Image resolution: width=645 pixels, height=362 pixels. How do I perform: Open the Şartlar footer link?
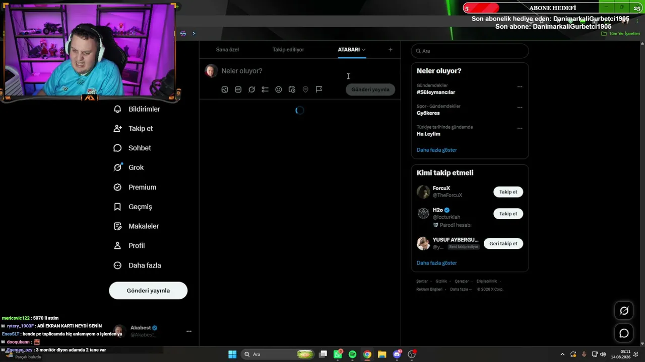click(x=422, y=282)
